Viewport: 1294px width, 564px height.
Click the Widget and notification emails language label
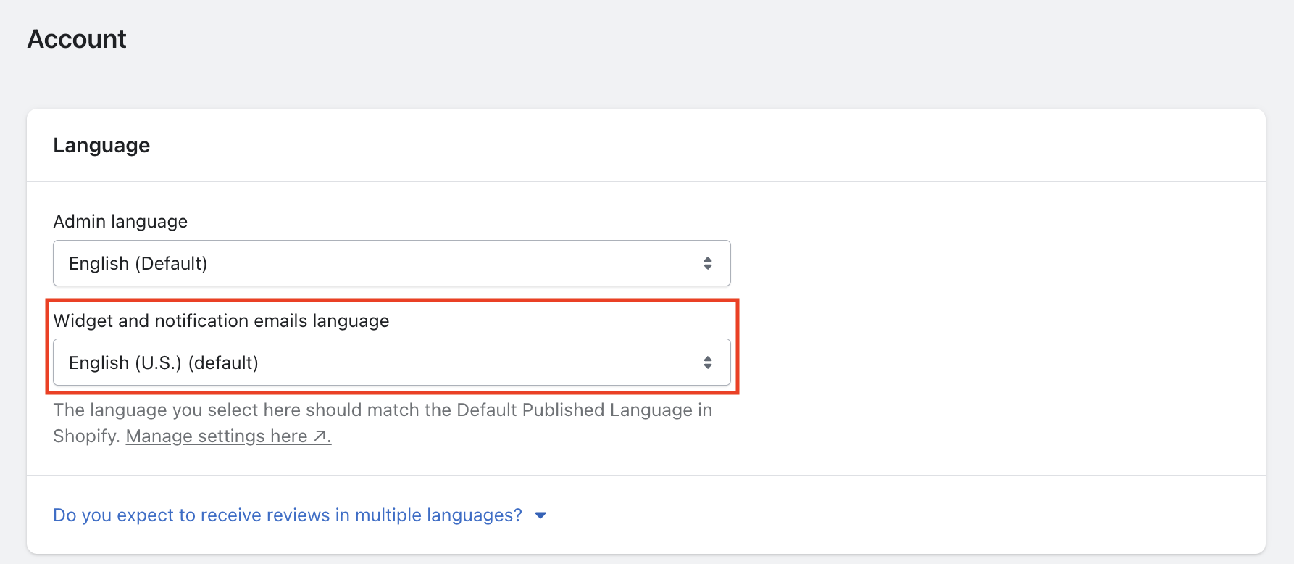pyautogui.click(x=221, y=321)
